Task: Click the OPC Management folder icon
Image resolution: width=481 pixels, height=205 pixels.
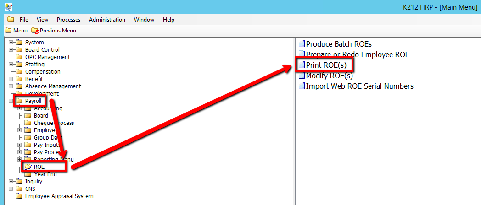Action: point(19,57)
